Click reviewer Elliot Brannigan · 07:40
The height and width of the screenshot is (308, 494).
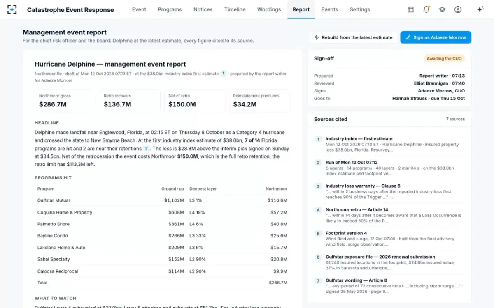439,83
